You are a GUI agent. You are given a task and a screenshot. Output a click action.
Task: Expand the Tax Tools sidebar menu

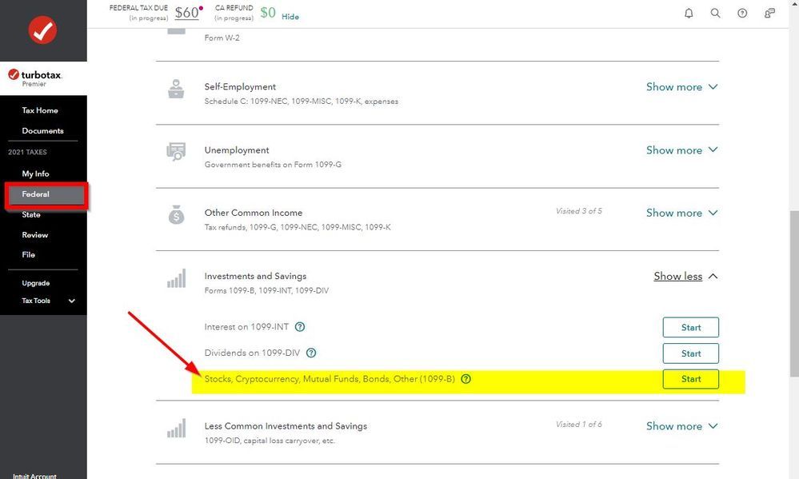tap(48, 301)
